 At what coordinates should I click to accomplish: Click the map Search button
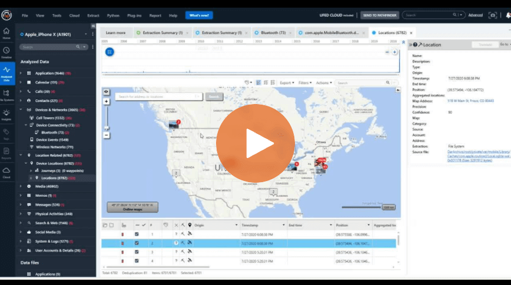[x=214, y=96]
